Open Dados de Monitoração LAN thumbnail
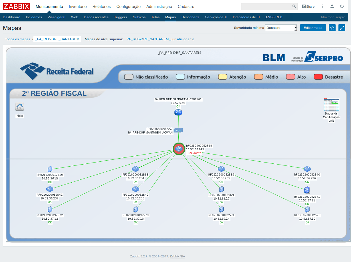 pyautogui.click(x=331, y=105)
